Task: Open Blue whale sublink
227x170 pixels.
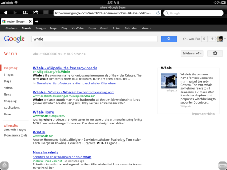Action: click(x=43, y=83)
